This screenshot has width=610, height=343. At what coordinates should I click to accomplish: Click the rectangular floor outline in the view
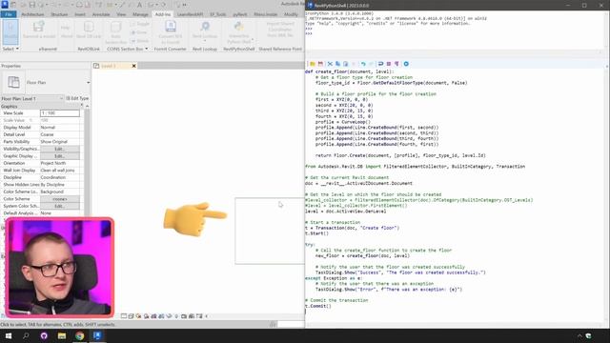pos(270,231)
